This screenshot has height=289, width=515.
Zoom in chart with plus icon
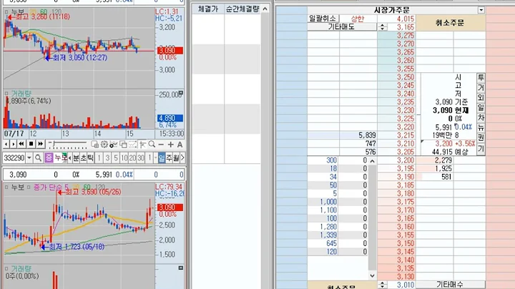click(x=170, y=144)
